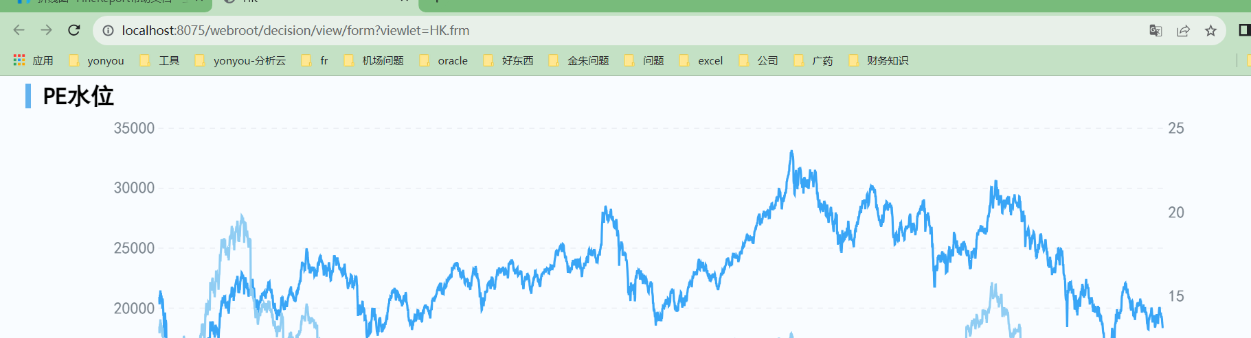Image resolution: width=1251 pixels, height=338 pixels.
Task: Click the 20 right axis label
Action: point(1176,213)
